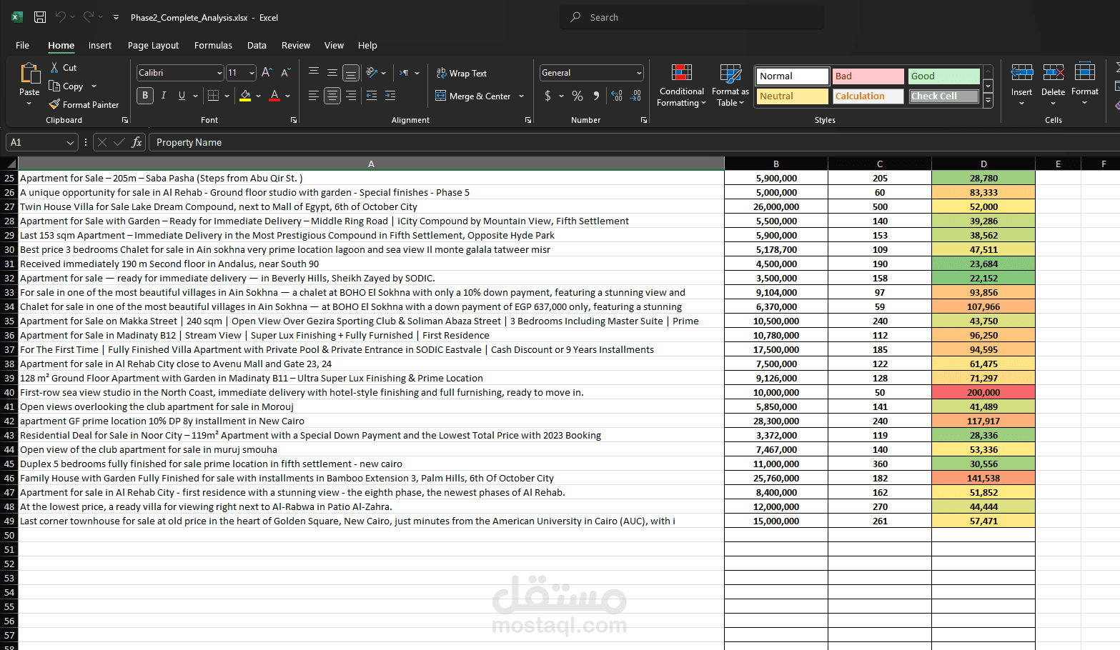This screenshot has height=650, width=1120.
Task: Apply the Bad cell style
Action: coord(868,76)
